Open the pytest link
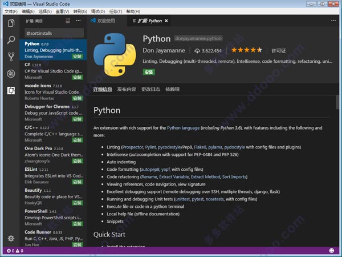The image size is (342, 257). pos(198,199)
